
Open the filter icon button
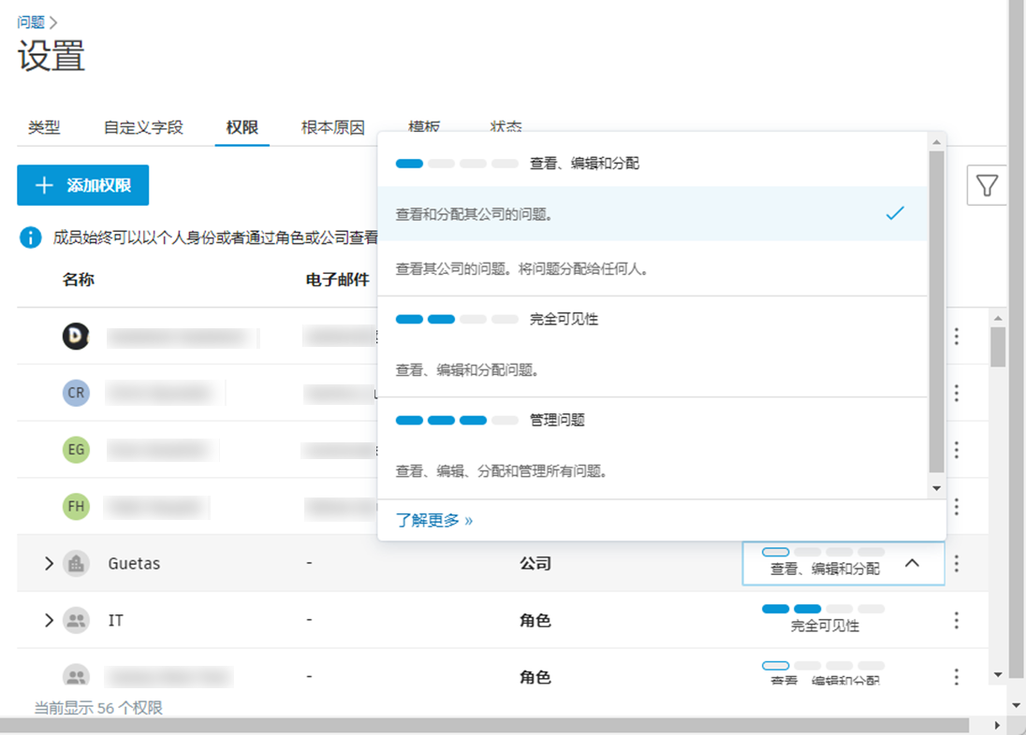986,185
